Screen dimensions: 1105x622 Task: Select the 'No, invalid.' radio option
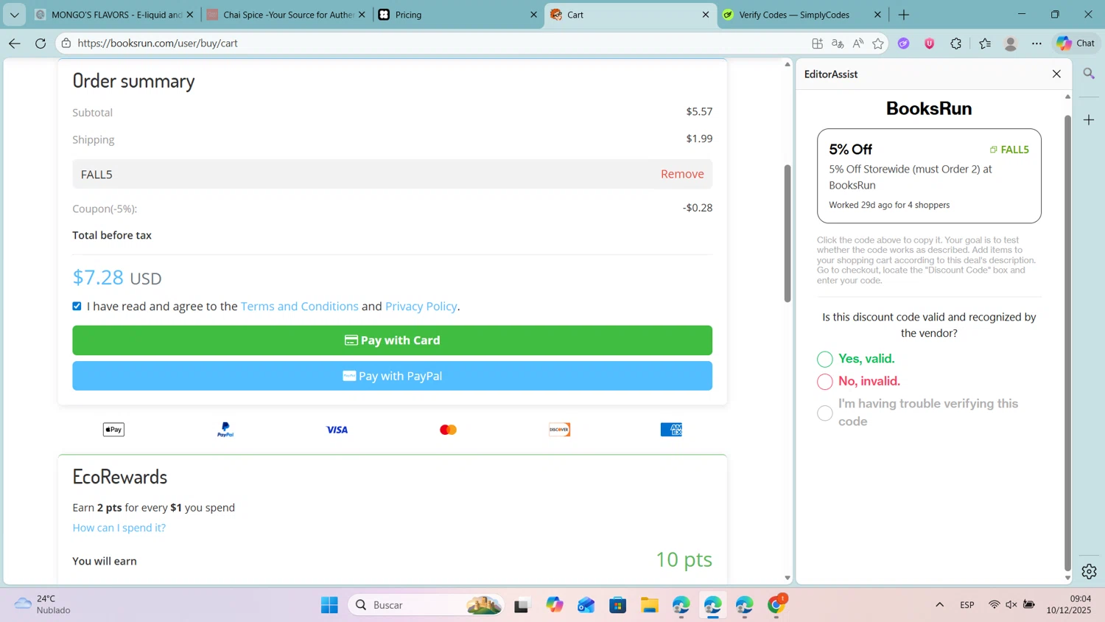click(824, 381)
